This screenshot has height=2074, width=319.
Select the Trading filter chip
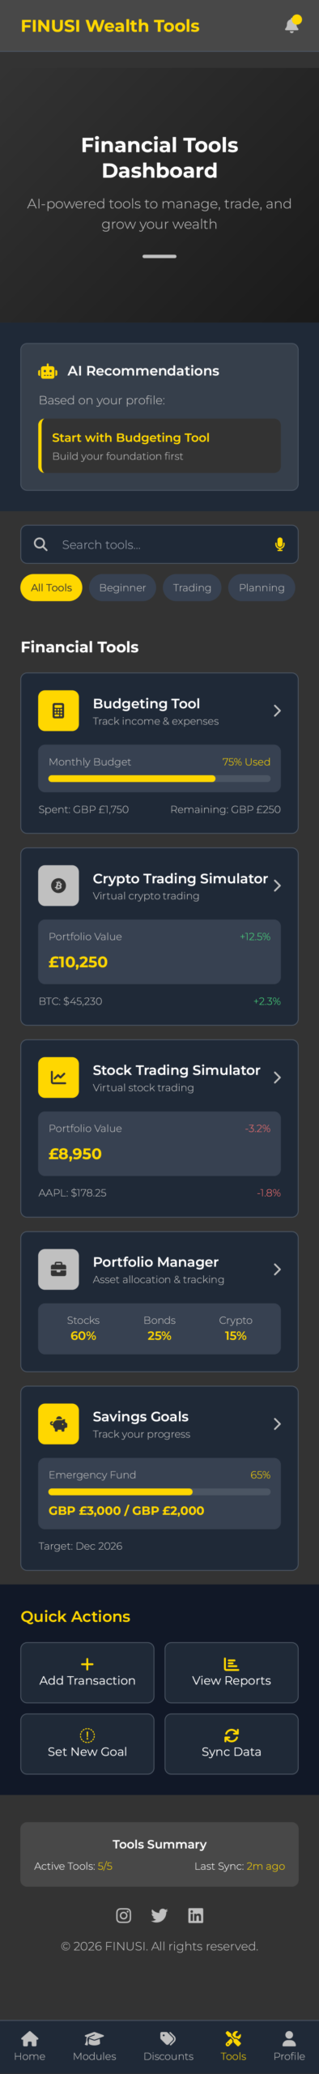pos(192,587)
